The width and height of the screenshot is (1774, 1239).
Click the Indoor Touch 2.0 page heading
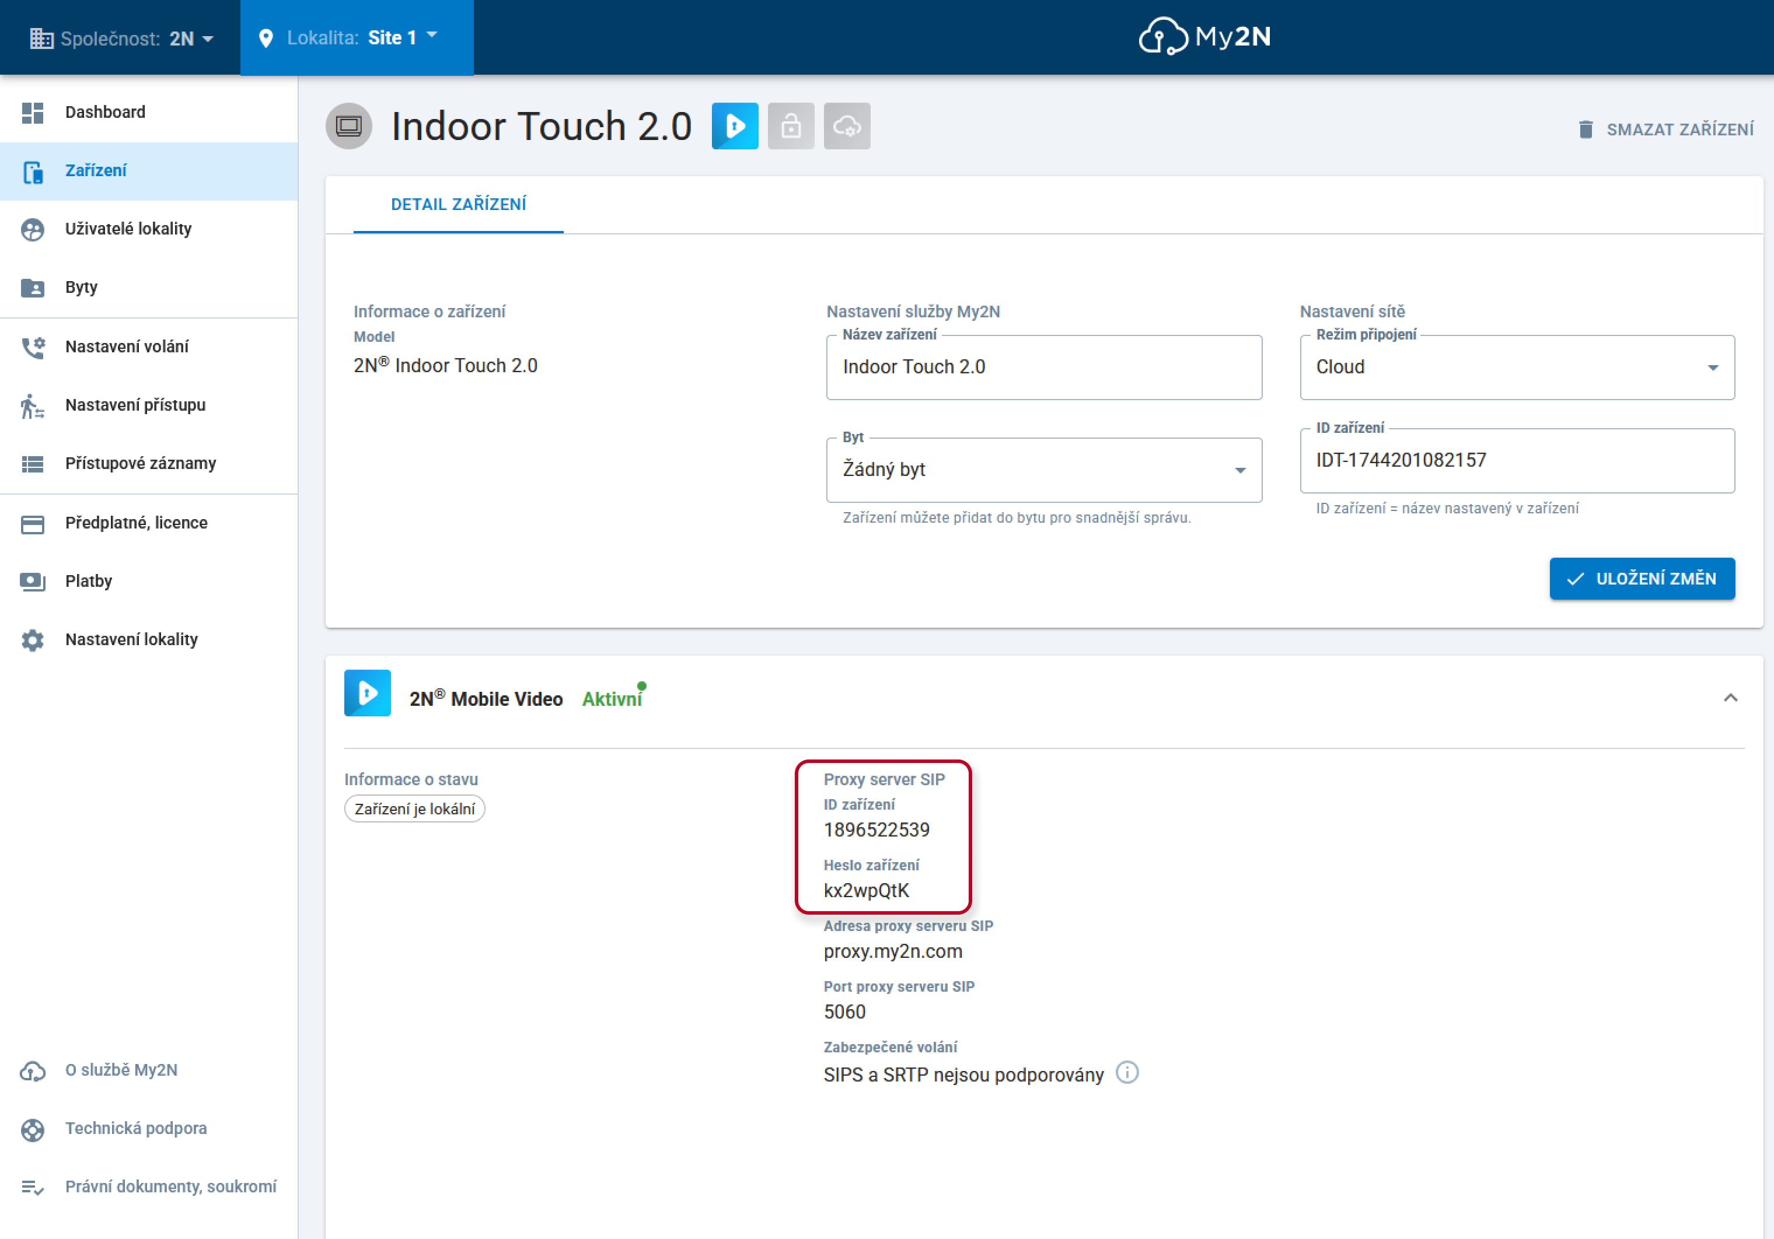pos(542,127)
